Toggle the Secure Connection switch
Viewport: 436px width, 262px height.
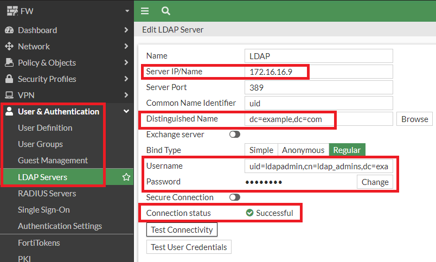click(235, 197)
